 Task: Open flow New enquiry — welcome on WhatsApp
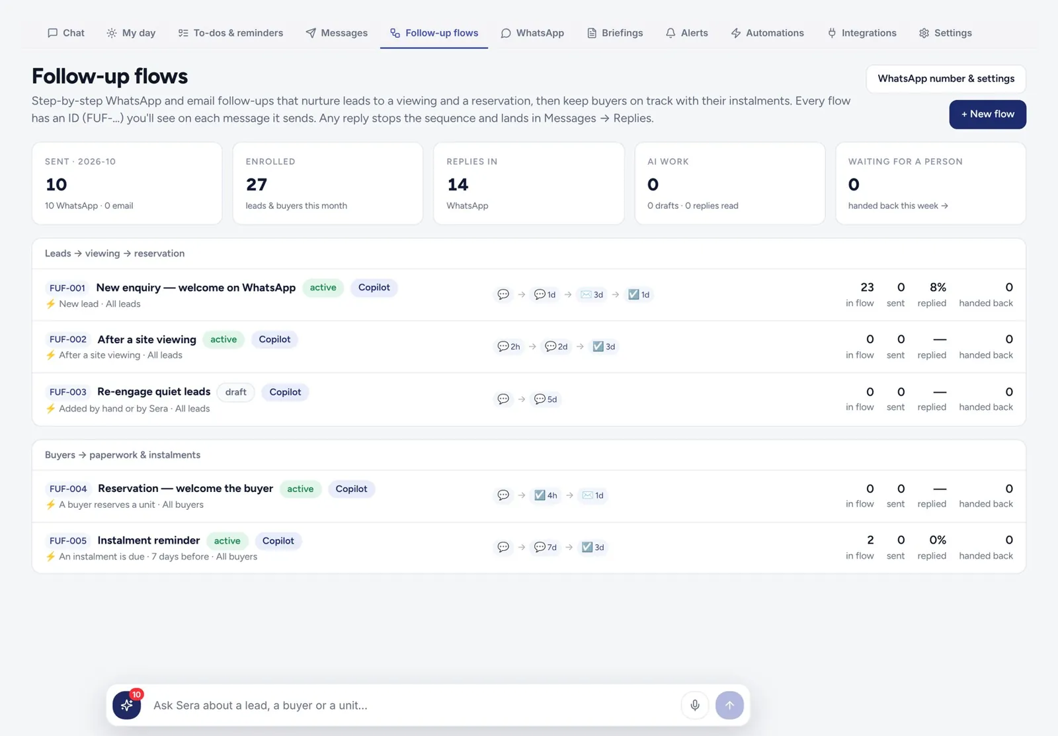tap(196, 288)
